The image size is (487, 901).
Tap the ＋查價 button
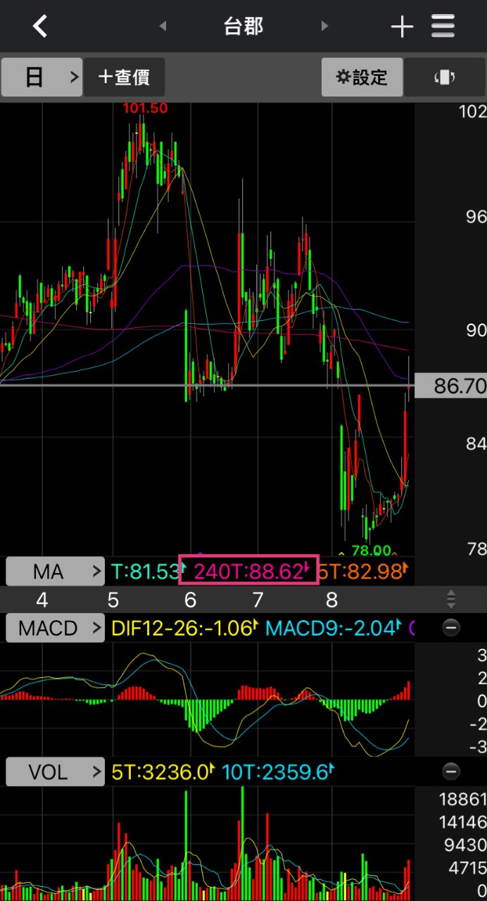click(124, 77)
